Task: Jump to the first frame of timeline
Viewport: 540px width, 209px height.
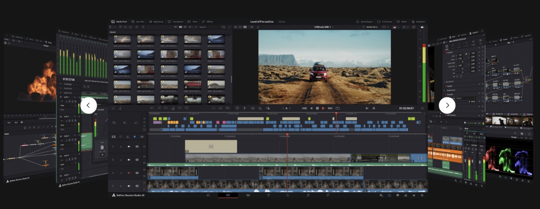Action: pyautogui.click(x=304, y=108)
